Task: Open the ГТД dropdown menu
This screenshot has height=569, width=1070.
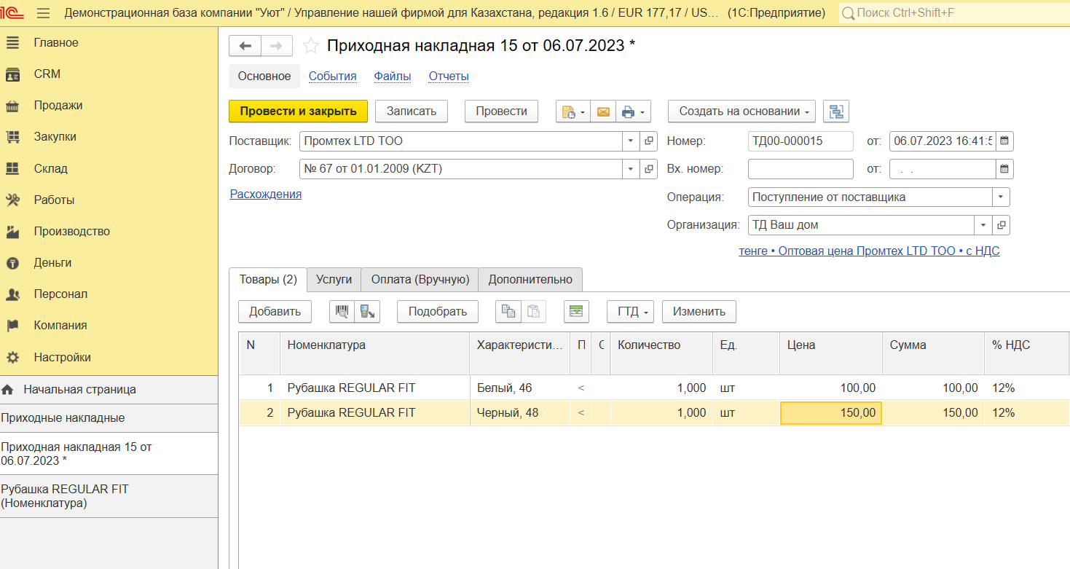Action: click(x=630, y=311)
